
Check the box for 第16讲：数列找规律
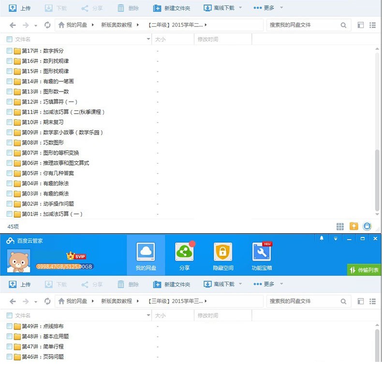tap(10, 61)
